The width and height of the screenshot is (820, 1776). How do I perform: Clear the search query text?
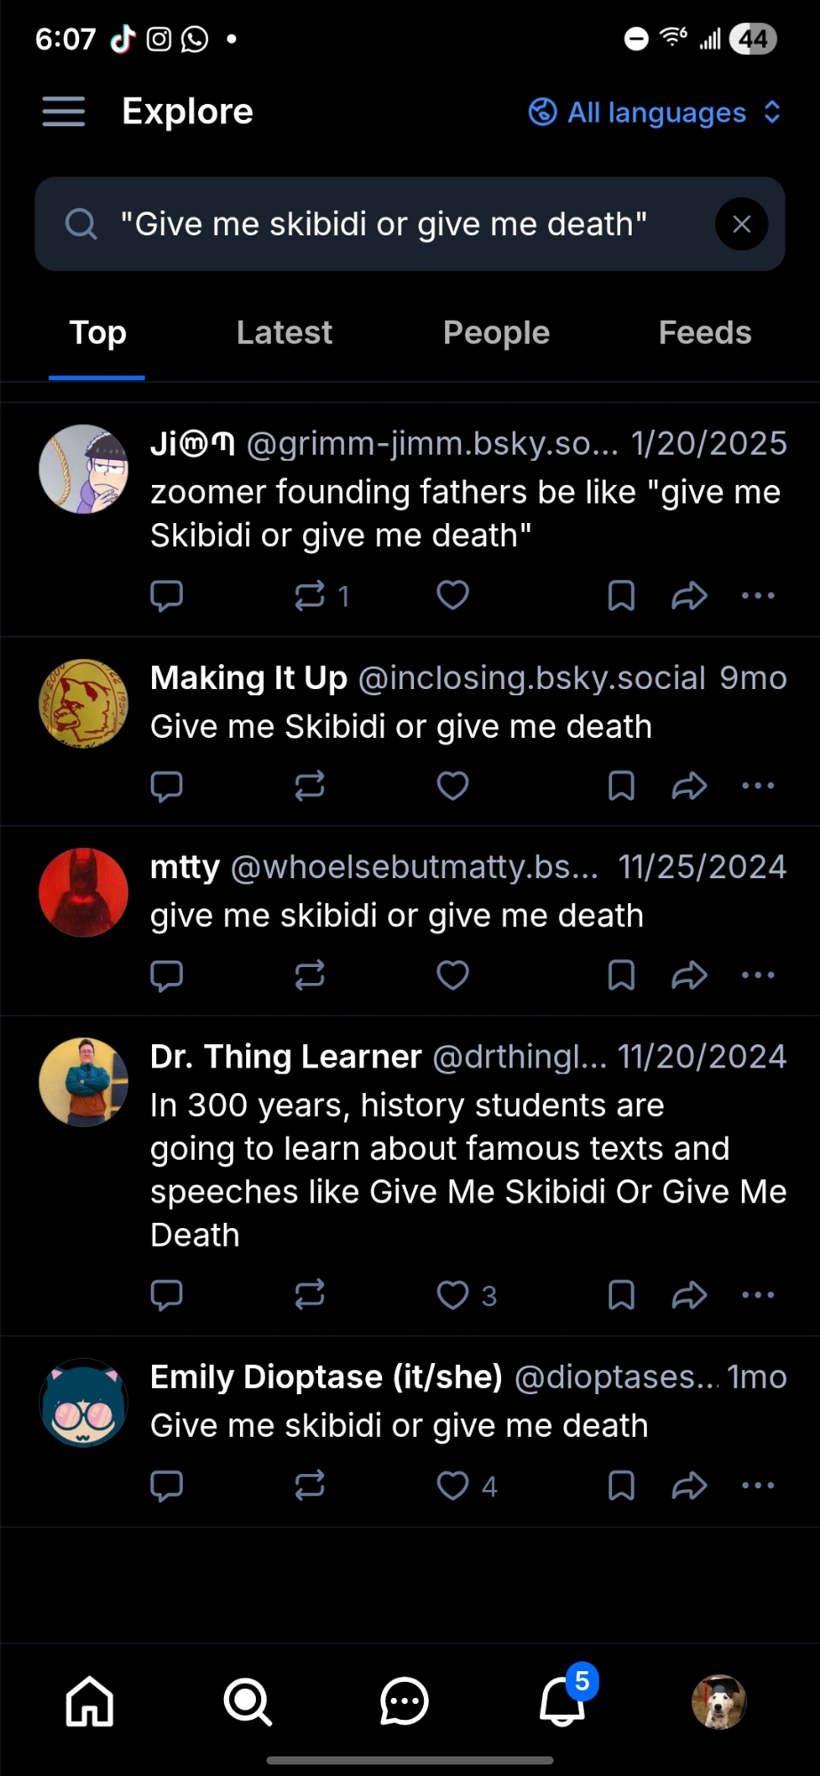[741, 225]
